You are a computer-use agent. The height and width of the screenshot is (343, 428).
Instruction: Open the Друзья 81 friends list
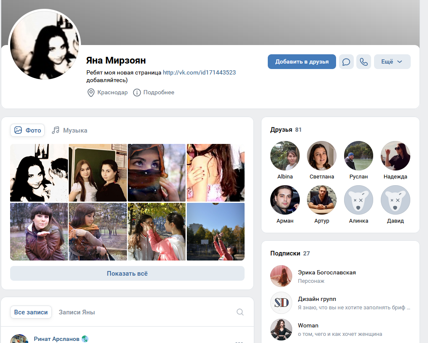pos(286,130)
